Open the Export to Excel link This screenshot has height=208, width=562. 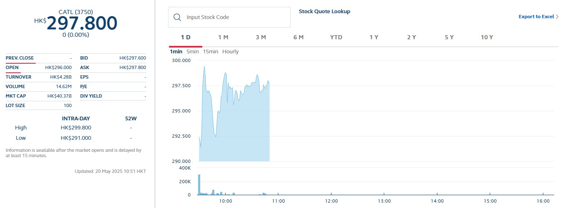pos(536,17)
